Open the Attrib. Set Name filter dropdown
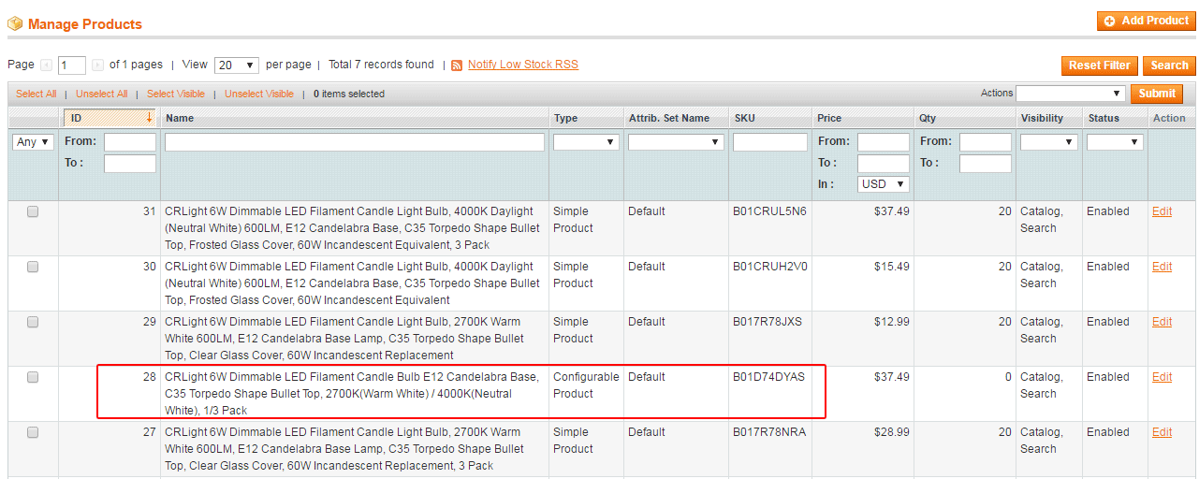The image size is (1199, 479). 676,142
